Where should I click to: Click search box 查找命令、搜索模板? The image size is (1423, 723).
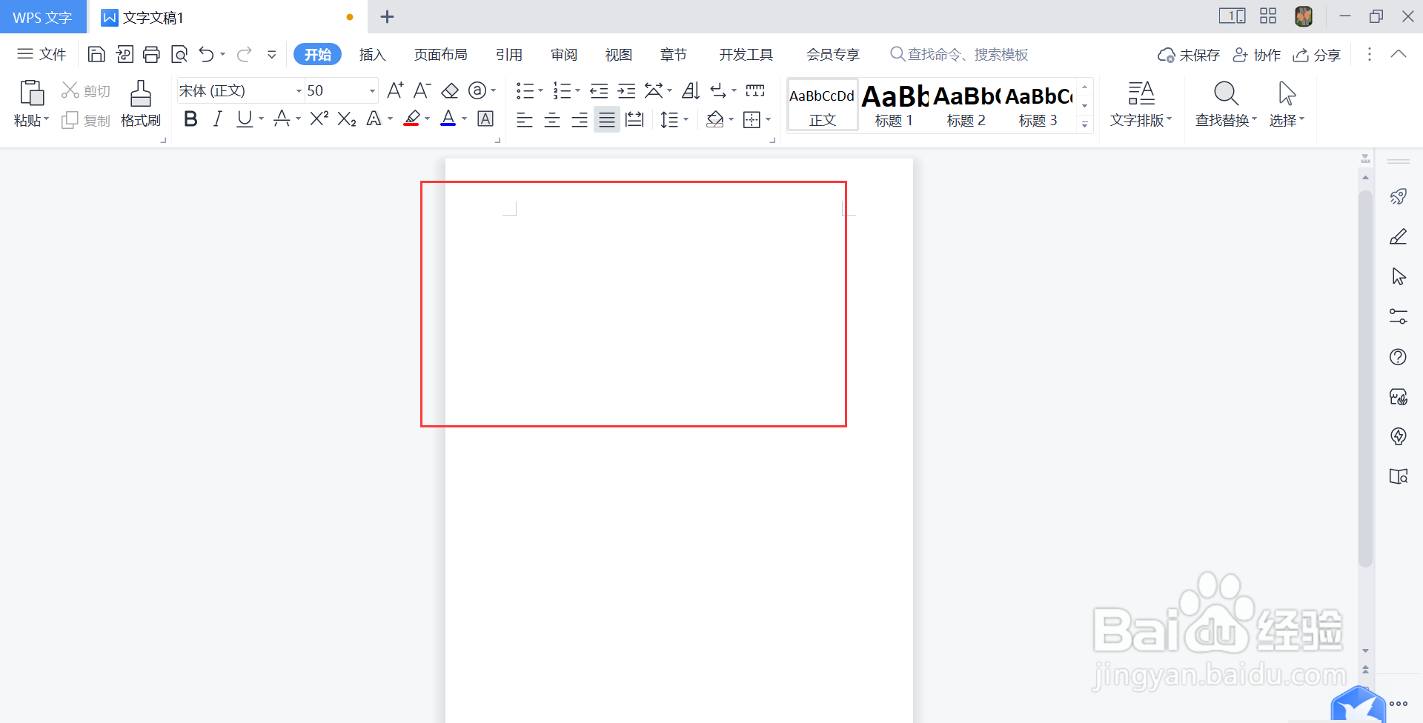click(959, 54)
